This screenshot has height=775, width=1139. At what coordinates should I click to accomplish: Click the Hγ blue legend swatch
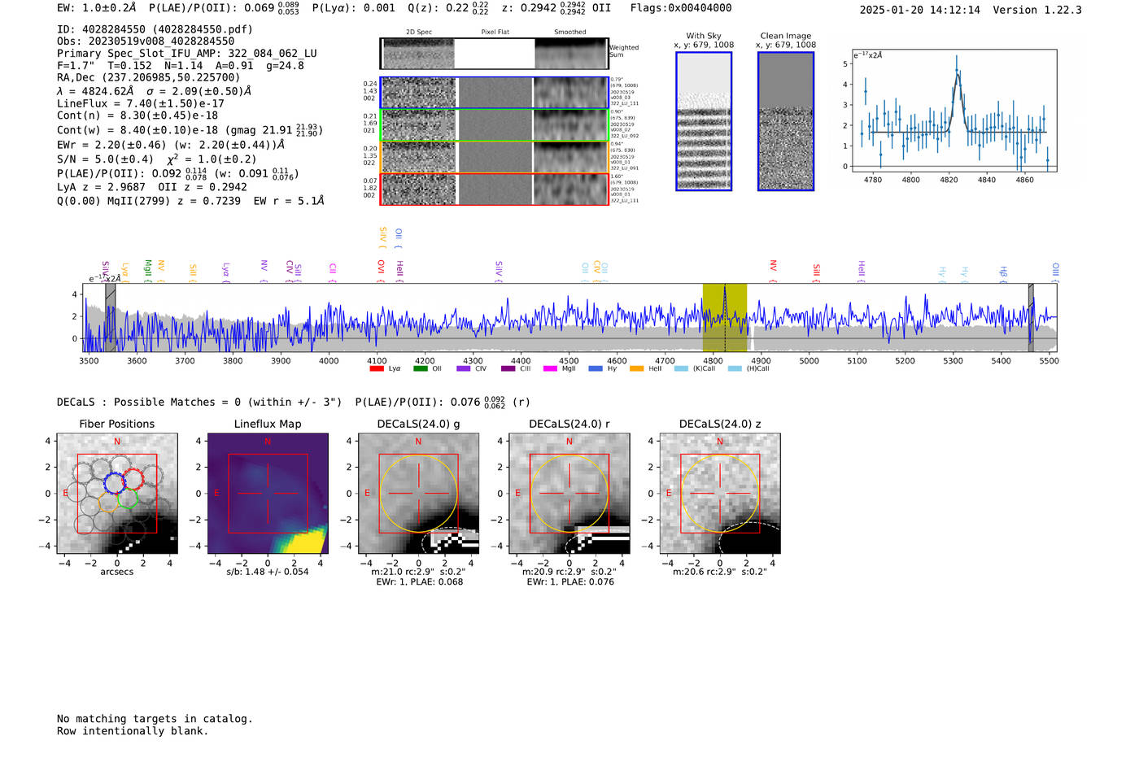596,368
